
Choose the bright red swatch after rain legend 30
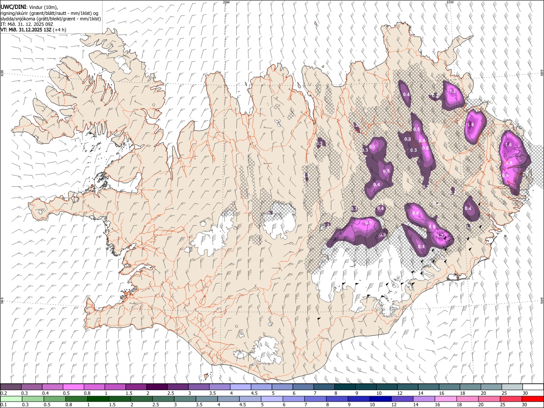(533, 399)
